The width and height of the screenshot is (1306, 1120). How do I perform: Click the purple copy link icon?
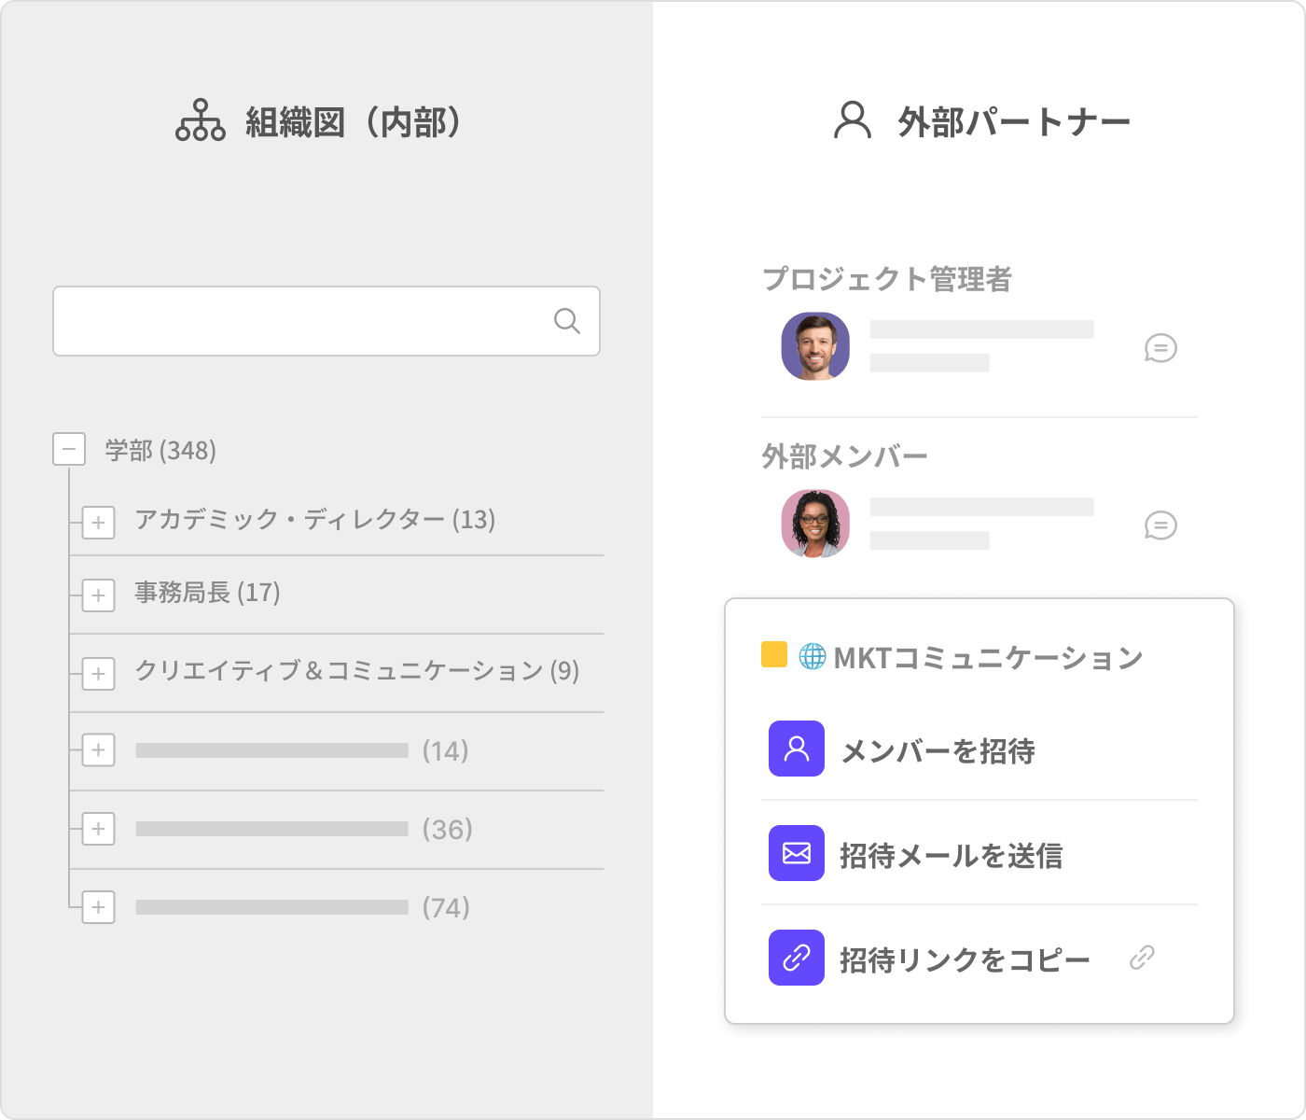796,958
